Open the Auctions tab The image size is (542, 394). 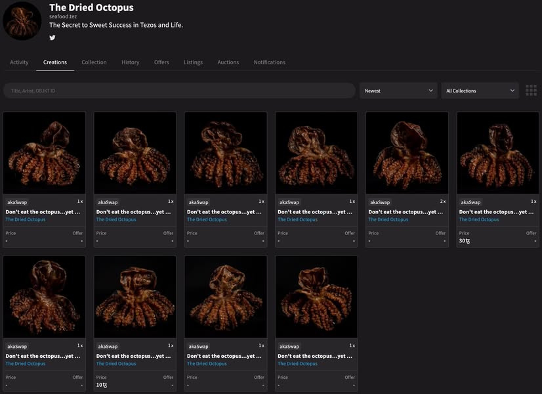point(228,62)
